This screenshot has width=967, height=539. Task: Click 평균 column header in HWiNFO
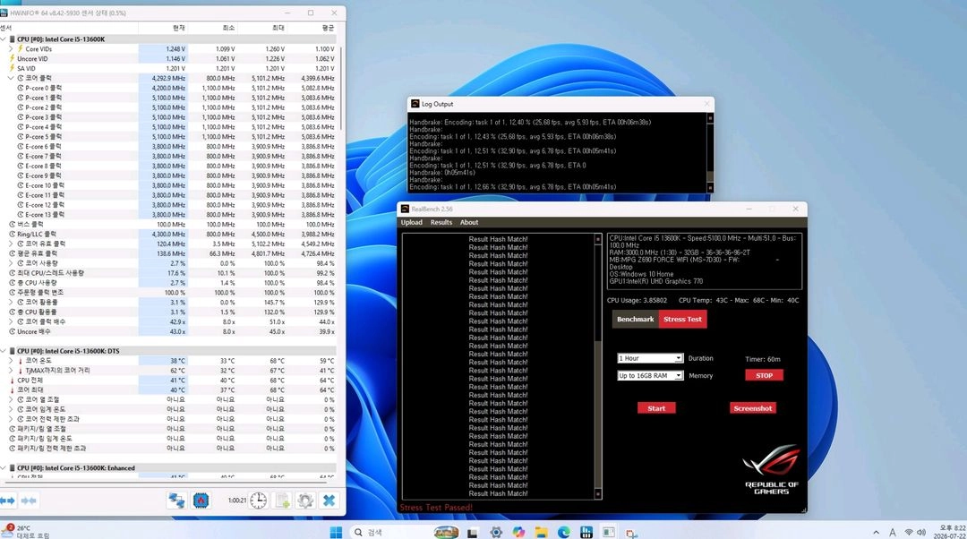[328, 28]
